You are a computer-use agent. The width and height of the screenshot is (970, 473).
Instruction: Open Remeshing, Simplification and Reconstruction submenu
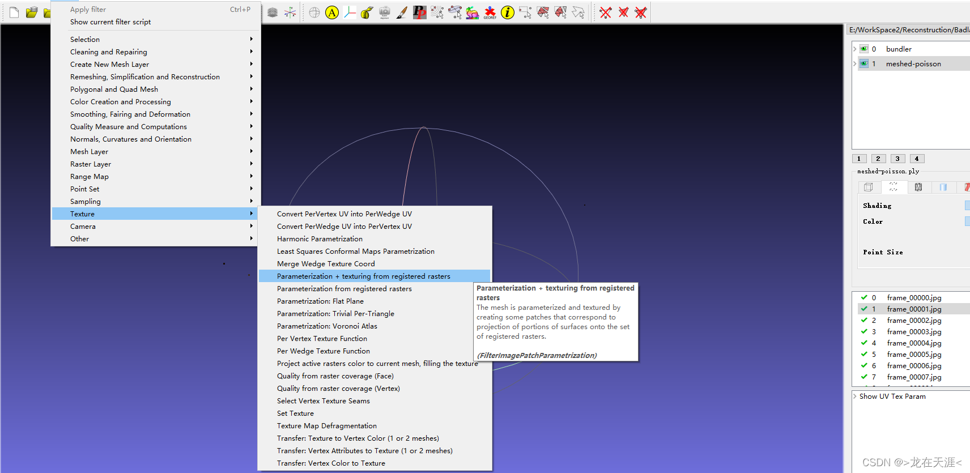tap(156, 76)
